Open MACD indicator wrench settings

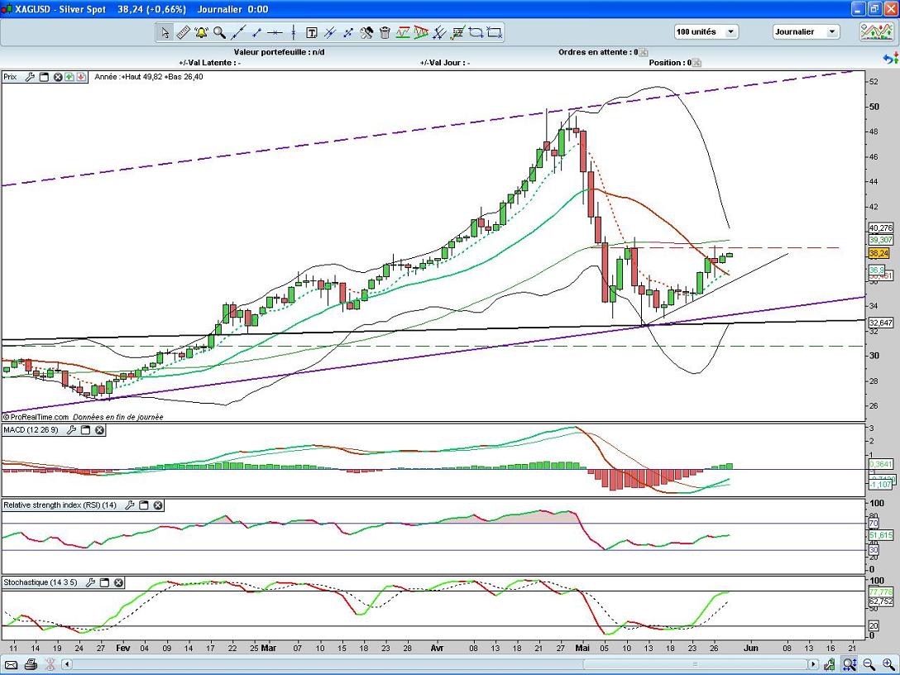coord(71,430)
